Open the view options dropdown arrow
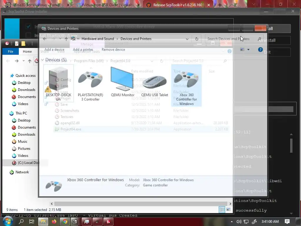Screen dimensions: 301x226 pos(248,49)
